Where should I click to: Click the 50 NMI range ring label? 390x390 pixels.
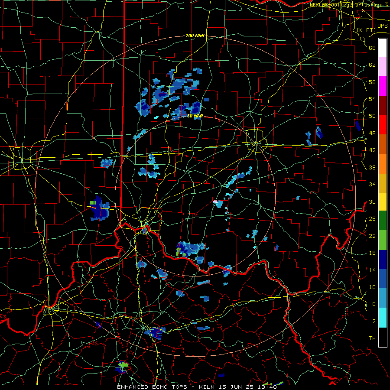point(195,116)
